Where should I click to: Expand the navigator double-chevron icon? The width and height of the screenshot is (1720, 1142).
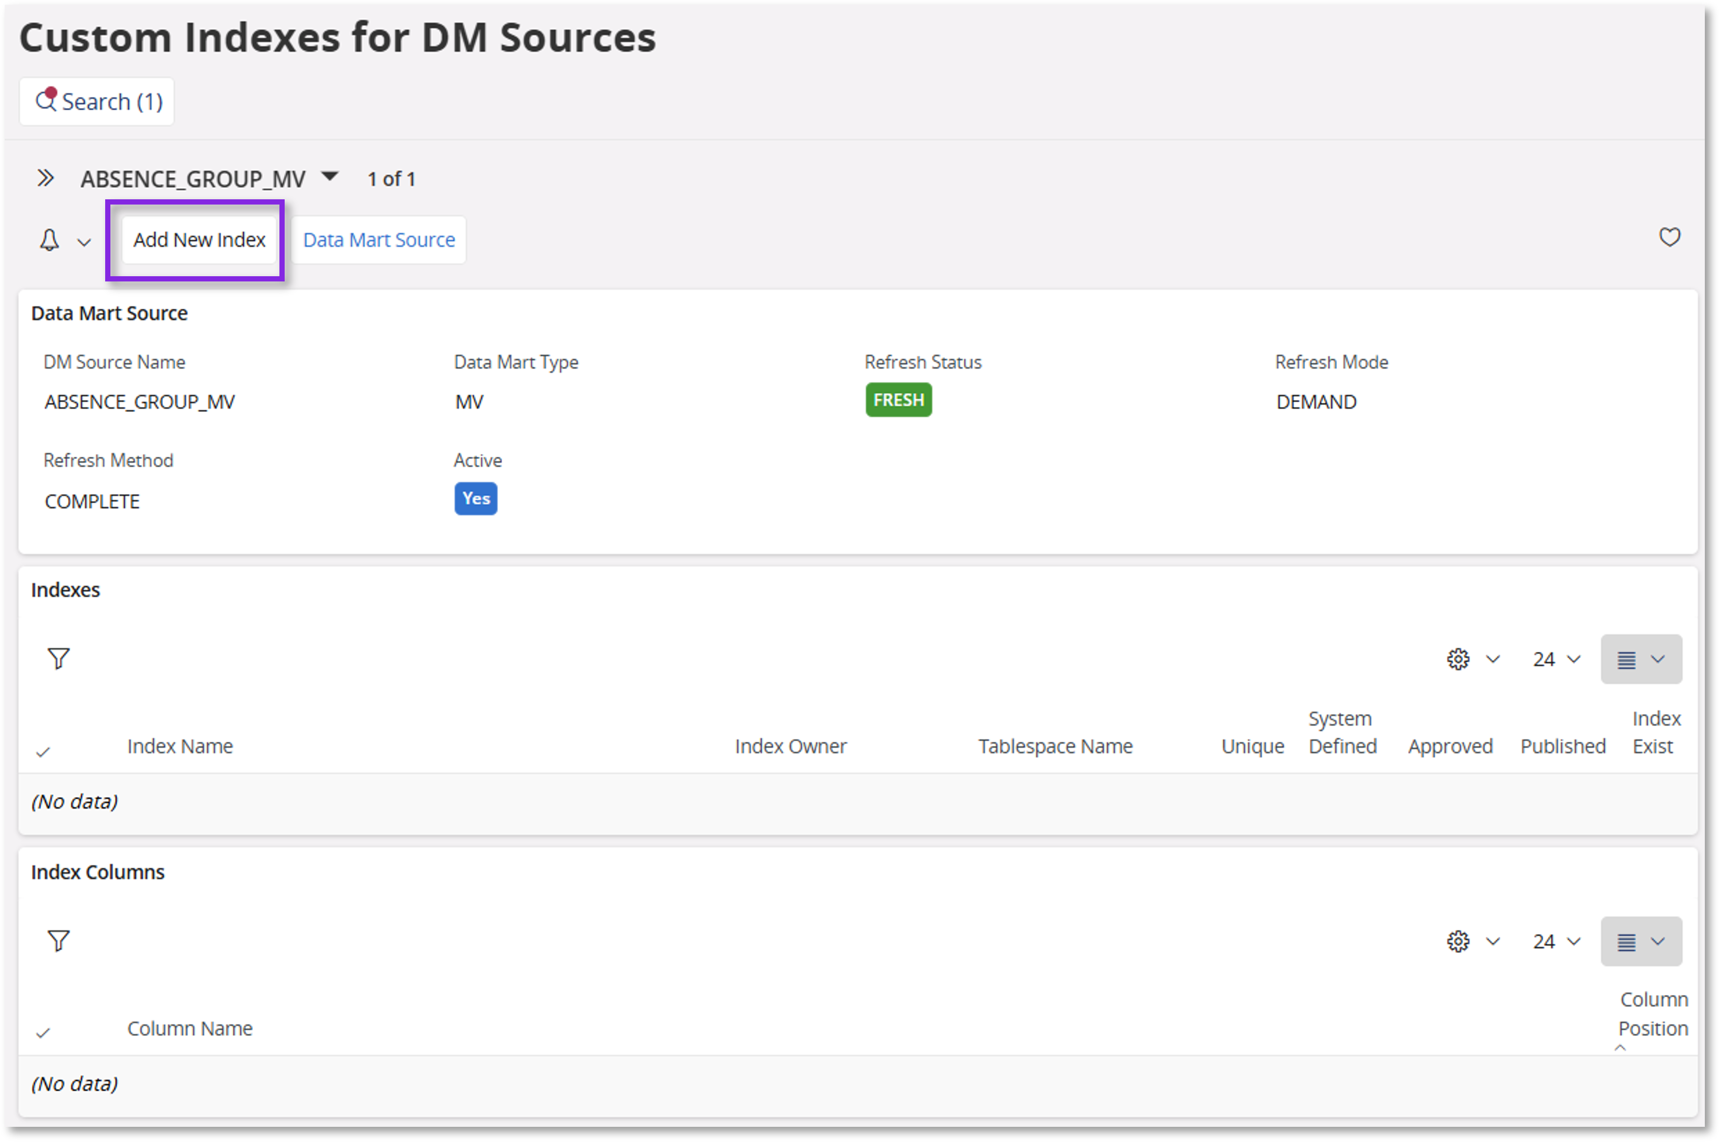pyautogui.click(x=45, y=178)
